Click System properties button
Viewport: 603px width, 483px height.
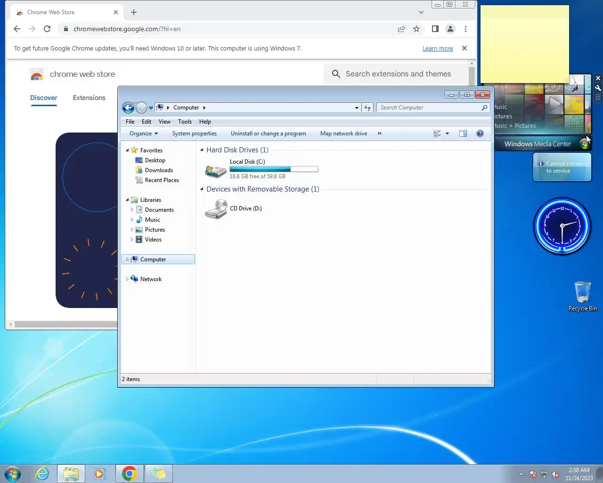(x=195, y=133)
